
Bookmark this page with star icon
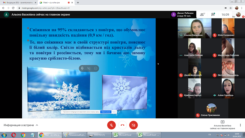(x=231, y=8)
